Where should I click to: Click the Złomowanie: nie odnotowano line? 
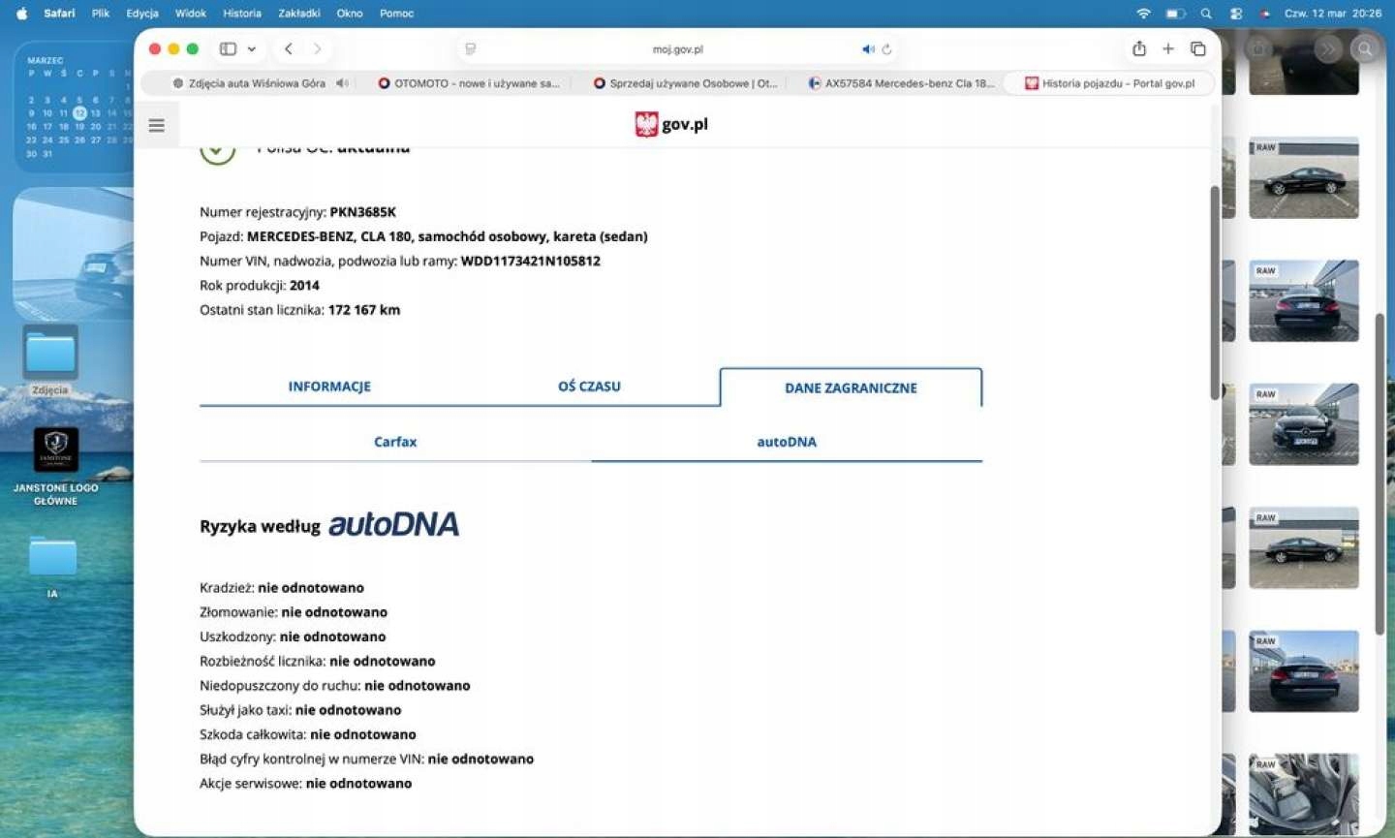(294, 612)
